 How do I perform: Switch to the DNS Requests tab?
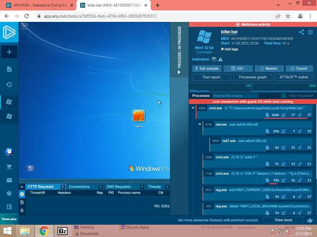(124, 187)
